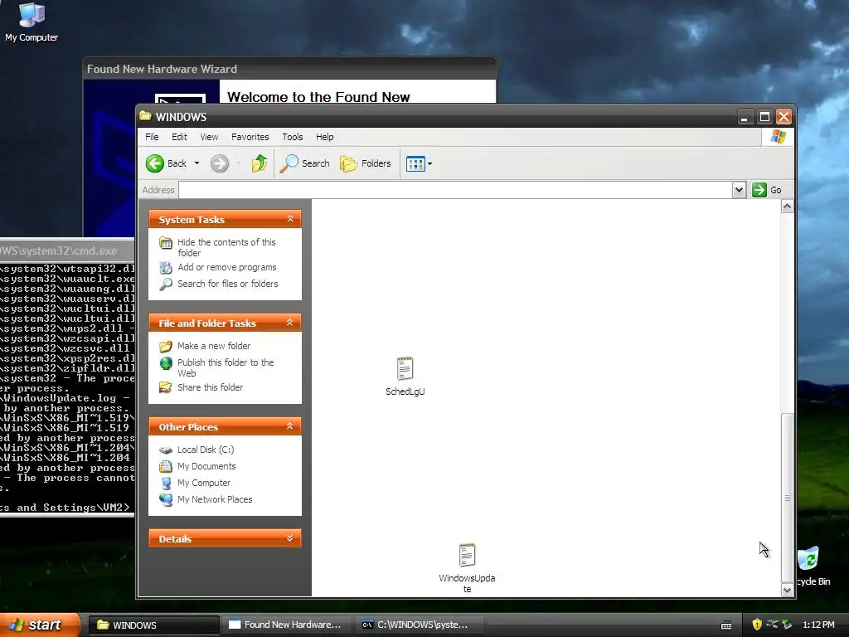Switch to cmd.exe taskbar button

(419, 625)
